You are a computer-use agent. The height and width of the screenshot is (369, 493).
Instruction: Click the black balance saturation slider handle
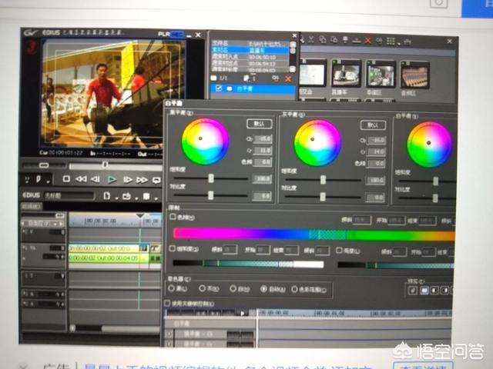pyautogui.click(x=211, y=178)
